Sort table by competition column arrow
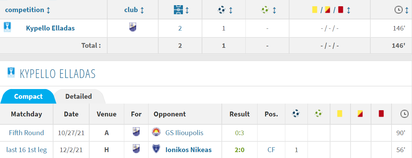The width and height of the screenshot is (412, 158). click(x=48, y=10)
